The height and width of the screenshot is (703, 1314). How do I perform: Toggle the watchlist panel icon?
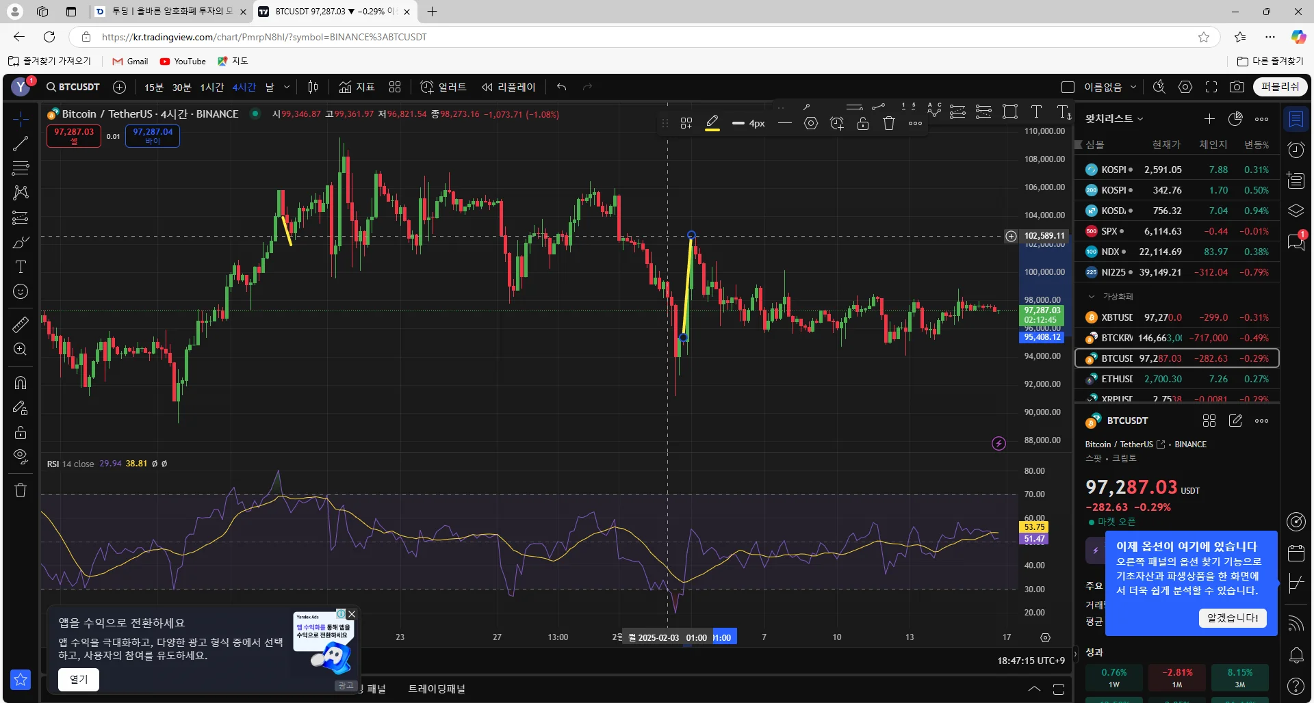pos(1296,120)
